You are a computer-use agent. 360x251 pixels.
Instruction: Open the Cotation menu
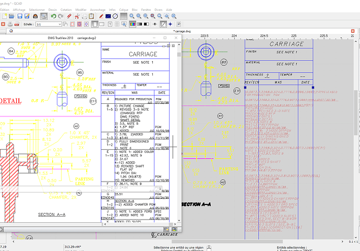(x=66, y=9)
